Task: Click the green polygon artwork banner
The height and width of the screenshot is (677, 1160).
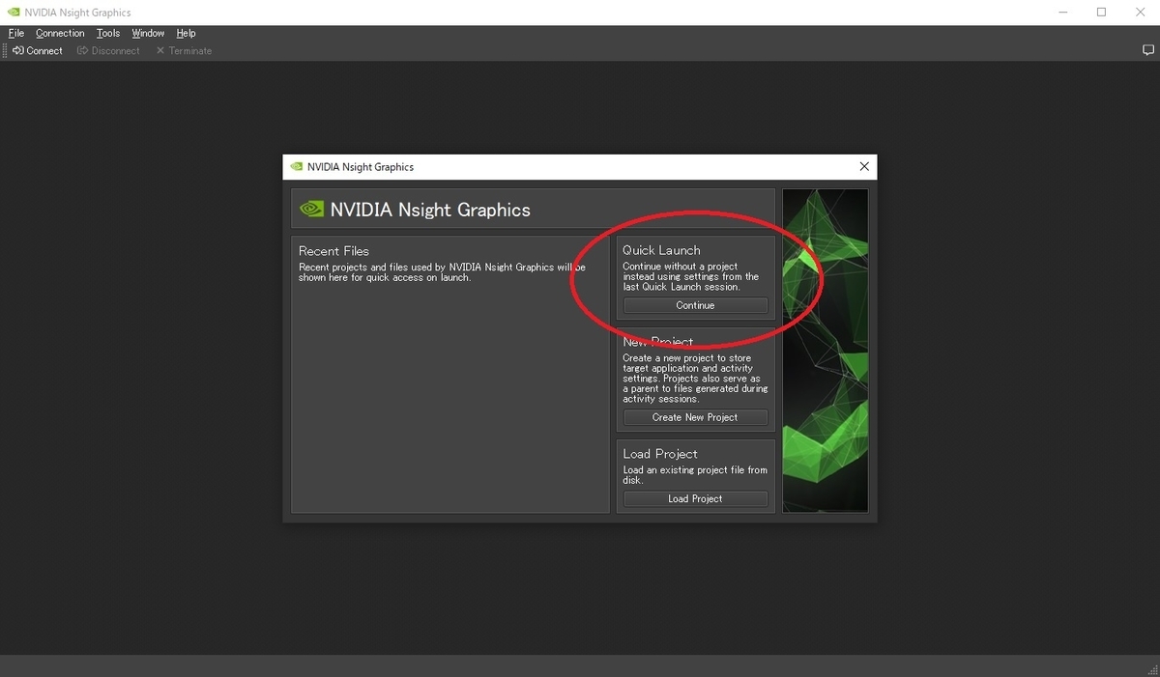Action: (x=825, y=351)
